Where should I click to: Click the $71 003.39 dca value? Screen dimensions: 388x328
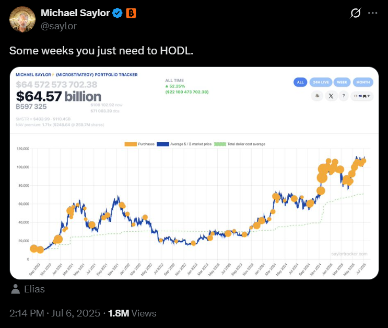[x=105, y=111]
